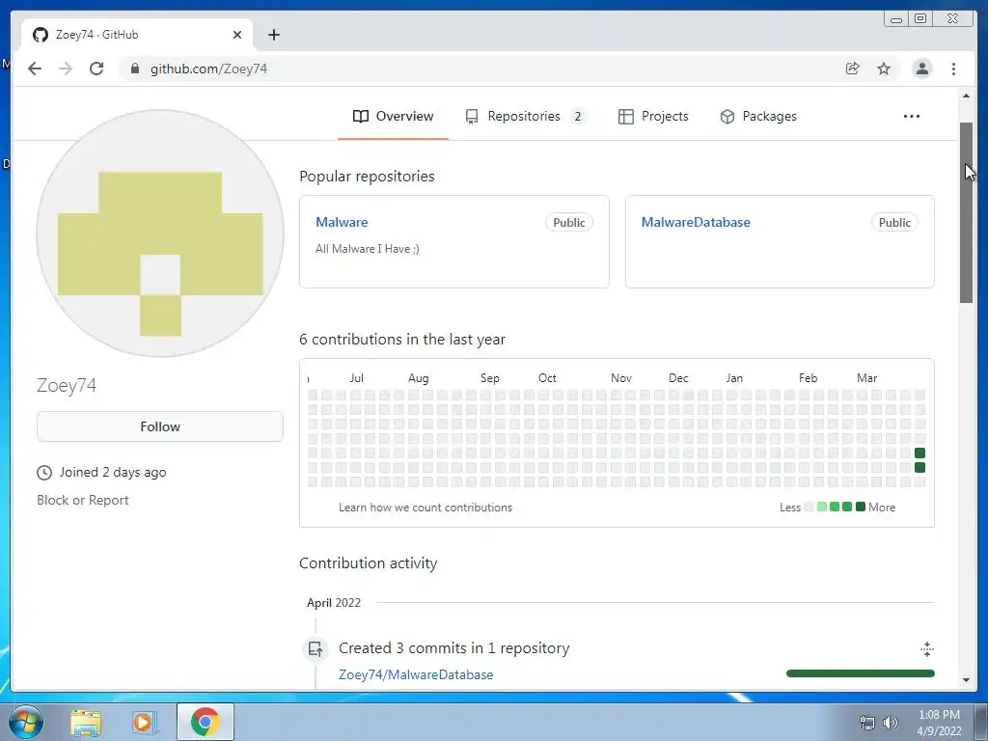The height and width of the screenshot is (741, 988).
Task: Click the browser forward arrow
Action: [x=66, y=69]
